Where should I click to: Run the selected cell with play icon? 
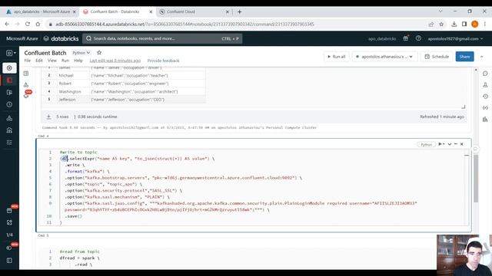(441, 144)
